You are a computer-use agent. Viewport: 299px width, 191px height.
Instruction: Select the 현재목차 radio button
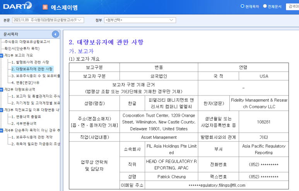(243, 6)
